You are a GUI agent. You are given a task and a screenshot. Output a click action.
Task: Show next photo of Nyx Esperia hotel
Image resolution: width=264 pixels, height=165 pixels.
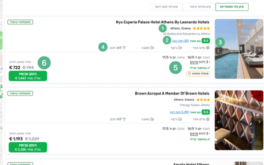260,51
